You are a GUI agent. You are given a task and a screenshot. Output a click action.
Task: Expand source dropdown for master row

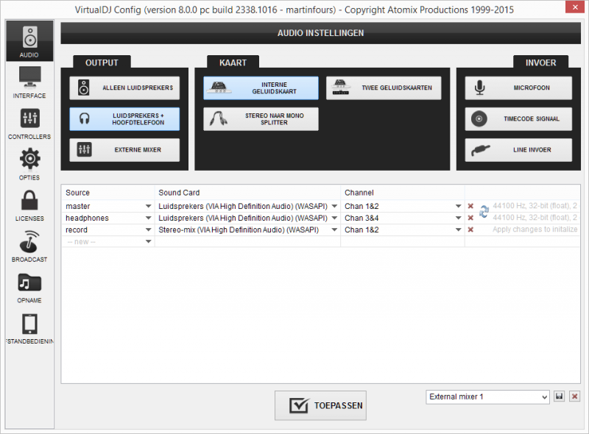pyautogui.click(x=149, y=206)
